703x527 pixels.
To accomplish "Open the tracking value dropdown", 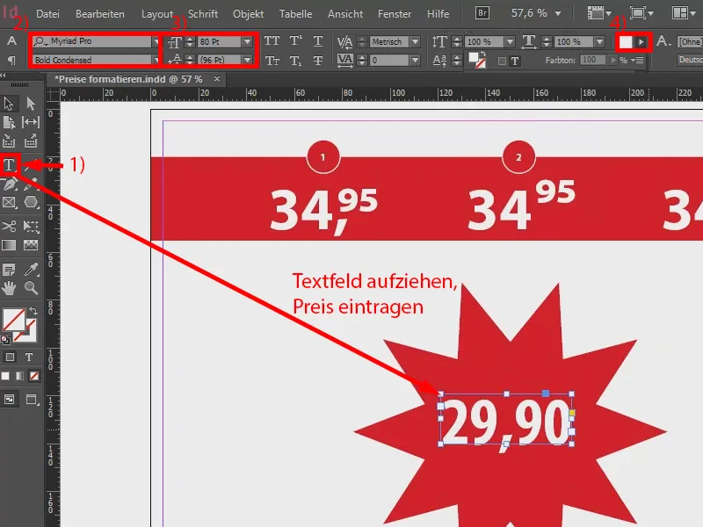I will tap(415, 60).
